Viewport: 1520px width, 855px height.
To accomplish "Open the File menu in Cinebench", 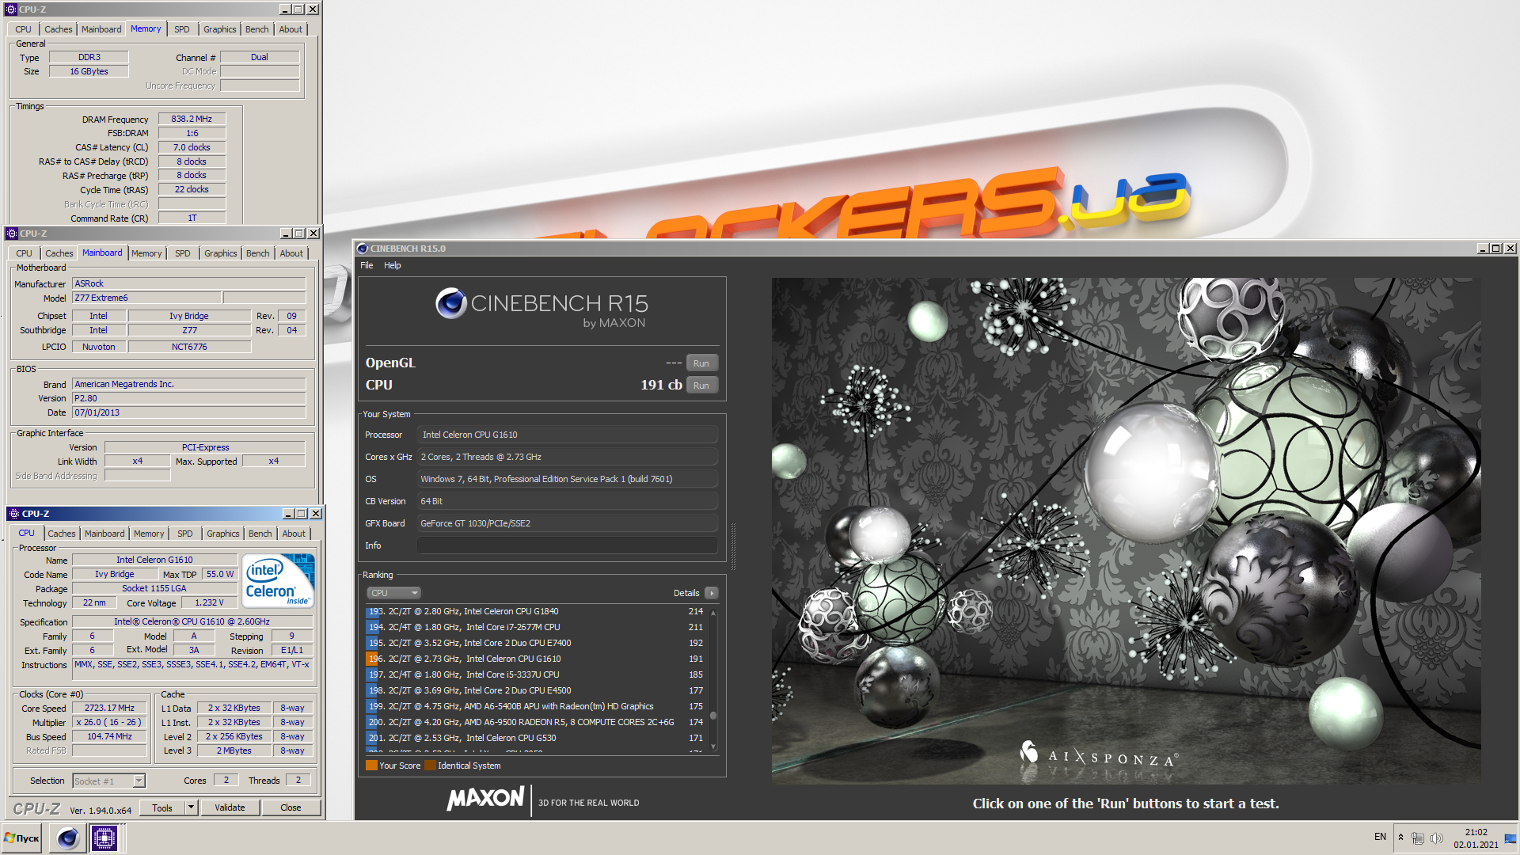I will (367, 265).
